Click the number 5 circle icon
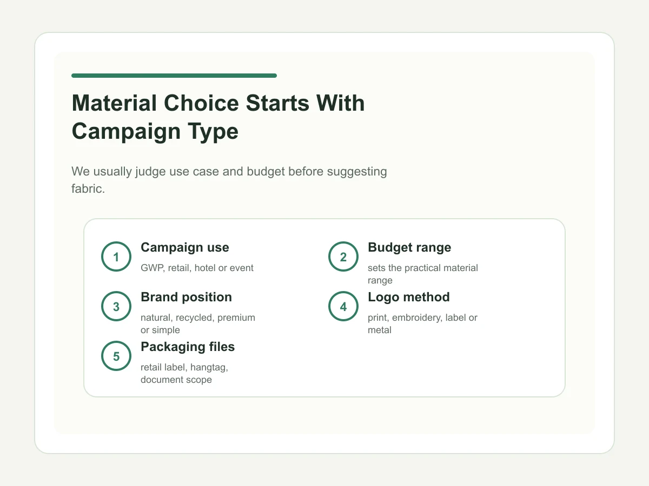The image size is (649, 486). point(116,357)
